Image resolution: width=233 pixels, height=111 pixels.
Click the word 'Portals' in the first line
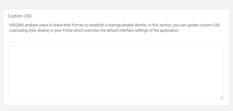point(78,25)
